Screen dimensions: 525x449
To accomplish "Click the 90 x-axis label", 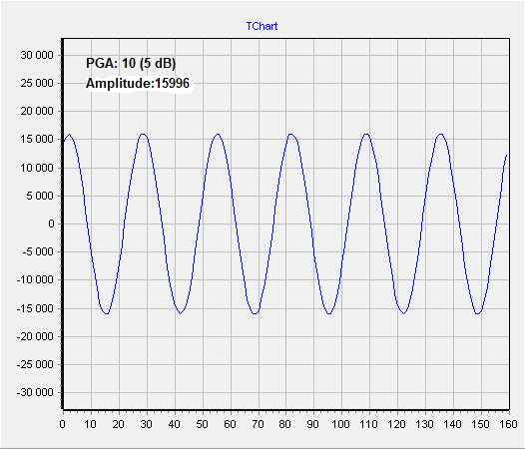I will (313, 424).
